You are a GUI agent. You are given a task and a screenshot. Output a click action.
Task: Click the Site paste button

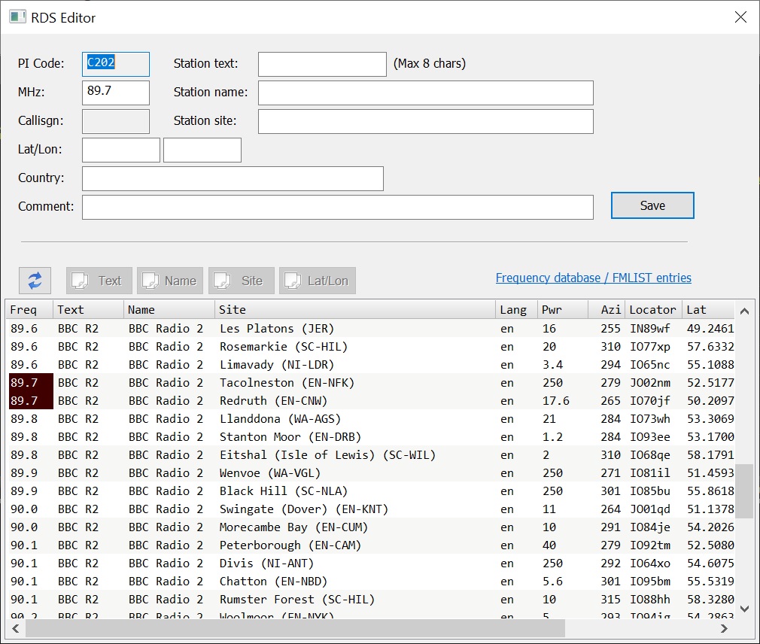pos(241,281)
